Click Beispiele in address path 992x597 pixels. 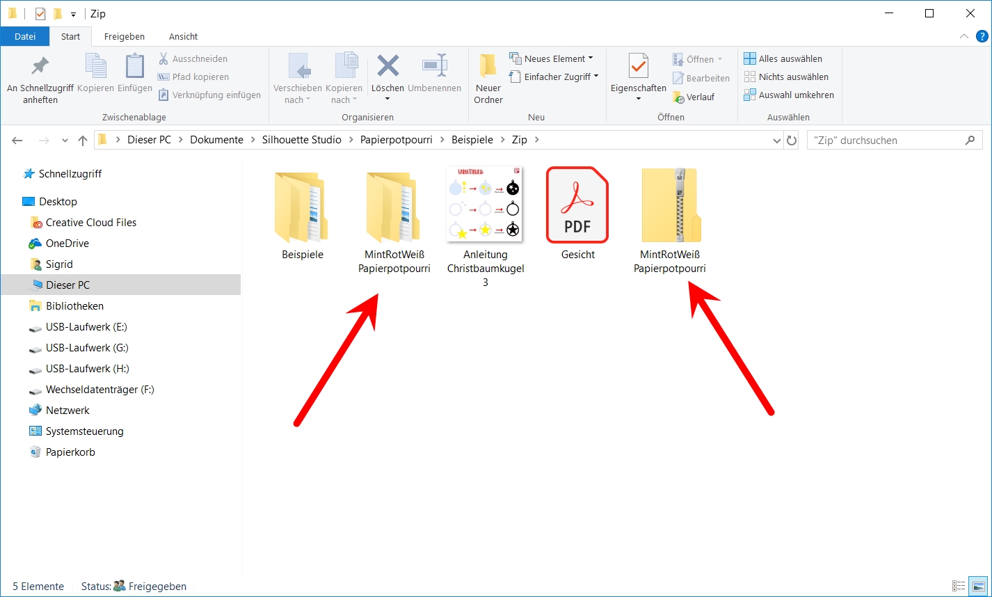coord(473,140)
